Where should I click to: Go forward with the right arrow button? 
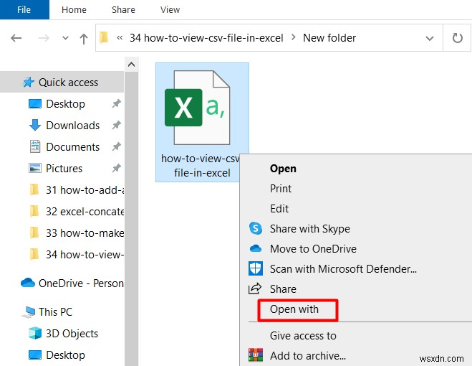coord(44,38)
